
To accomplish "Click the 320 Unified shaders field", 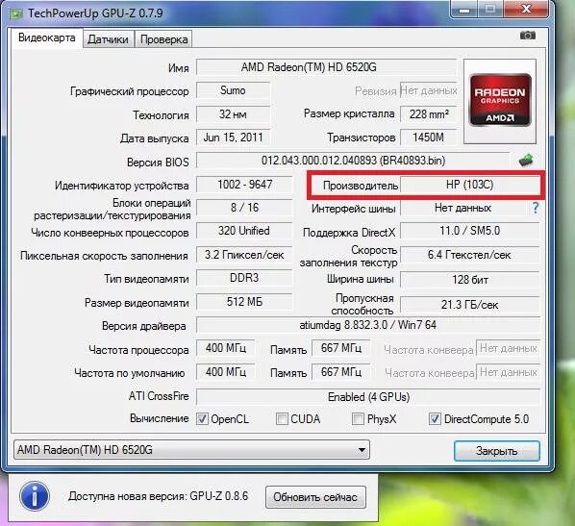I will (x=244, y=231).
